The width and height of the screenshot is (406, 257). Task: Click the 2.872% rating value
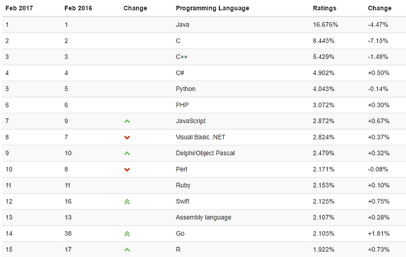324,121
